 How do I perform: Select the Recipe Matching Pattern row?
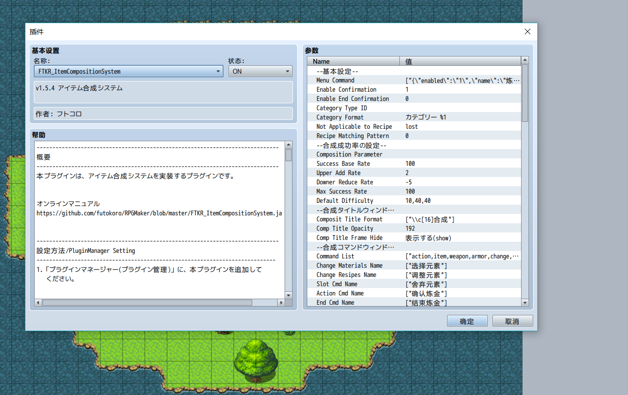point(414,136)
